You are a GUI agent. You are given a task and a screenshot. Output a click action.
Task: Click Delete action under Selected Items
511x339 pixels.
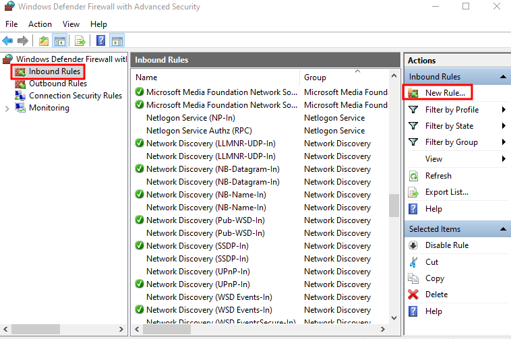click(436, 295)
